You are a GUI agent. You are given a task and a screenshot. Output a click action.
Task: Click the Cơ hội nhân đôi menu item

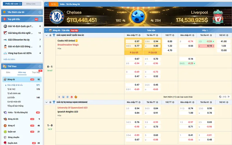point(14,102)
